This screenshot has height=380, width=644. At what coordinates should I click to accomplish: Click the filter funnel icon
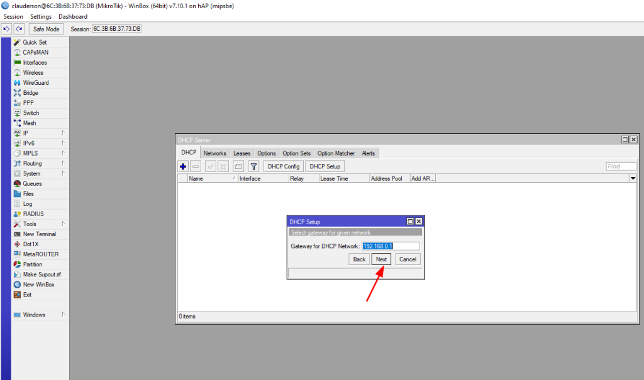coord(253,166)
